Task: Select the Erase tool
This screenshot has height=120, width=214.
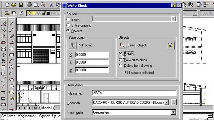Action: pyautogui.click(x=4, y=24)
